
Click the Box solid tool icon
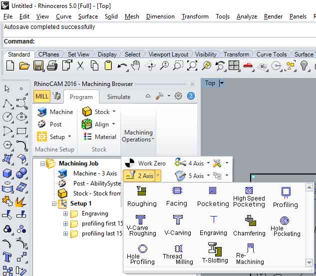coord(7,173)
